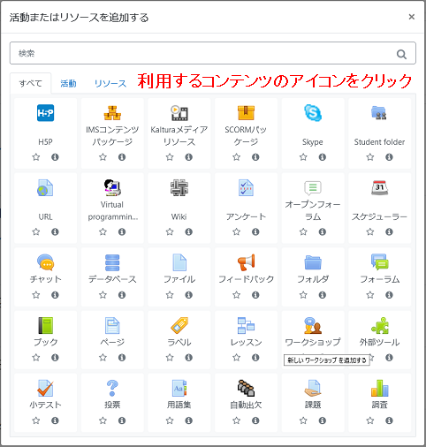Open Kaltura media resource icon
The height and width of the screenshot is (447, 426).
click(x=179, y=113)
